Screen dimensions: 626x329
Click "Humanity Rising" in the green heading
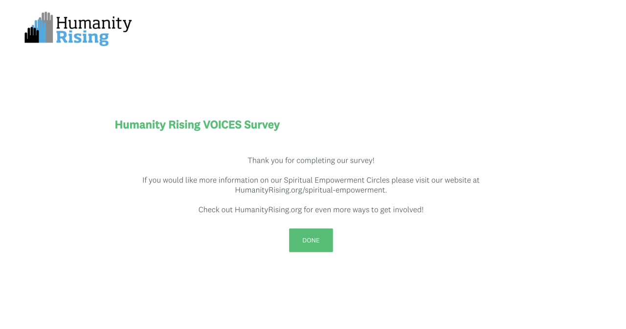(157, 125)
